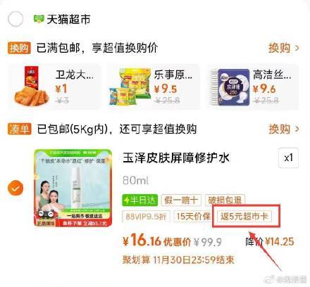Tap the Tmall Supermarket store logo icon

39,19
